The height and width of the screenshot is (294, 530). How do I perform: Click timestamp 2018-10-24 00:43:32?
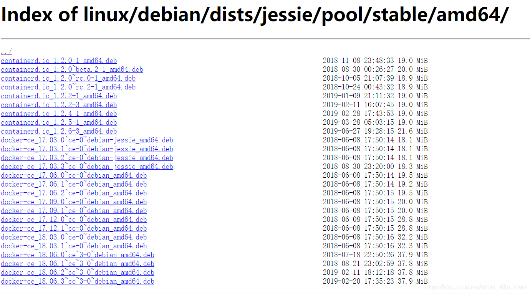(358, 87)
